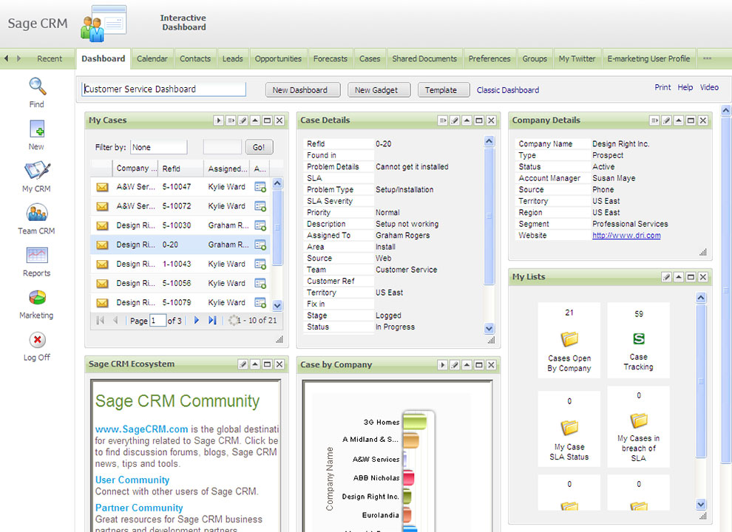Click the New Dashboard button
This screenshot has height=532, width=732.
(303, 90)
